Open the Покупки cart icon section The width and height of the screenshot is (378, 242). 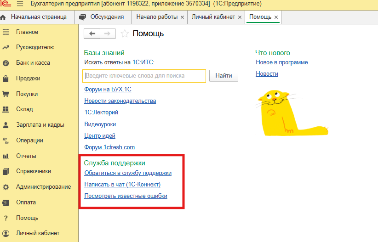[x=6, y=94]
